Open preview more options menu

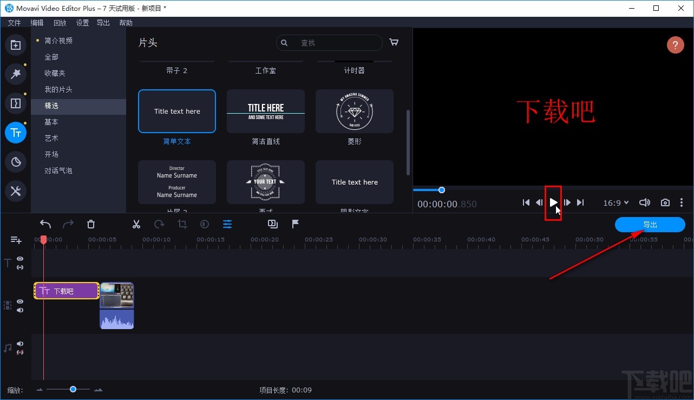(682, 202)
